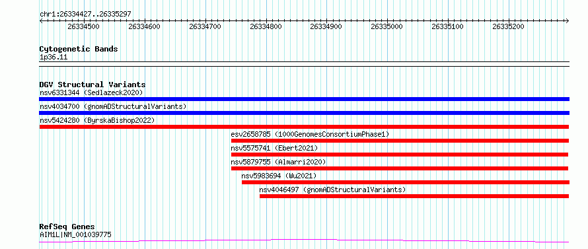This screenshot has width=588, height=249.
Task: Click ruler position 26334500
Action: 84,26
